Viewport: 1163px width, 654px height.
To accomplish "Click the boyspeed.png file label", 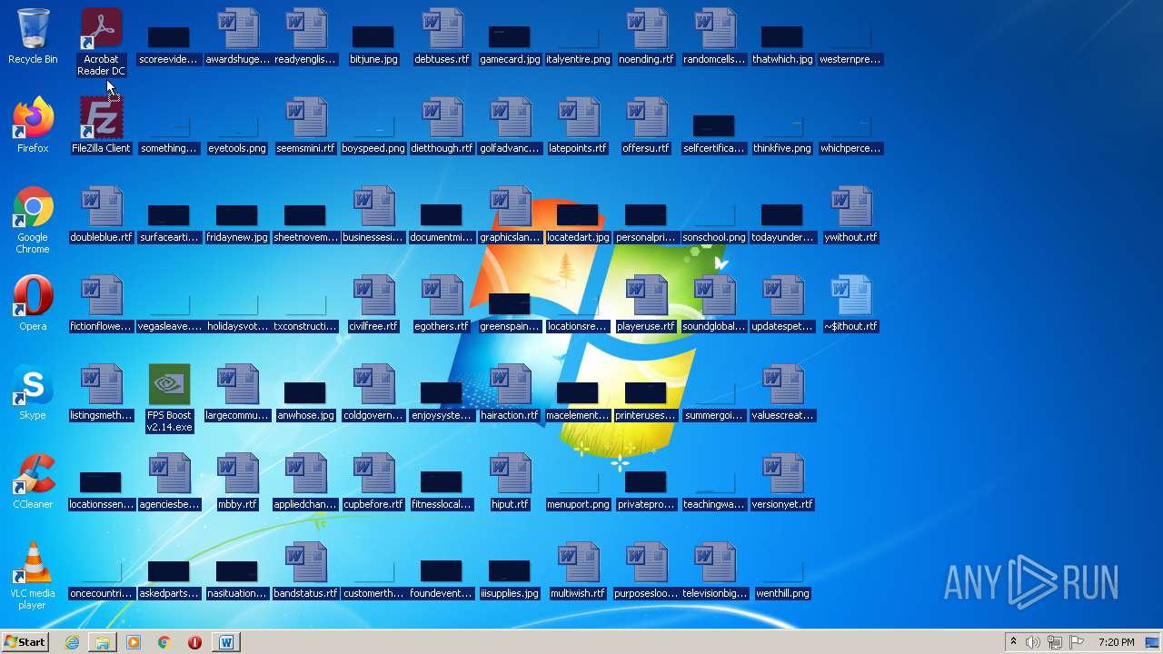I will point(373,148).
